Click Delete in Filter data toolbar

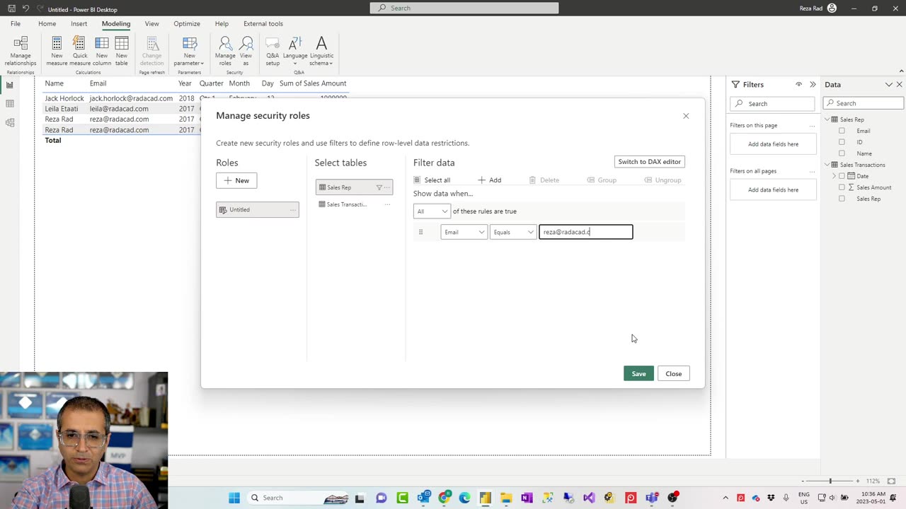pyautogui.click(x=544, y=180)
